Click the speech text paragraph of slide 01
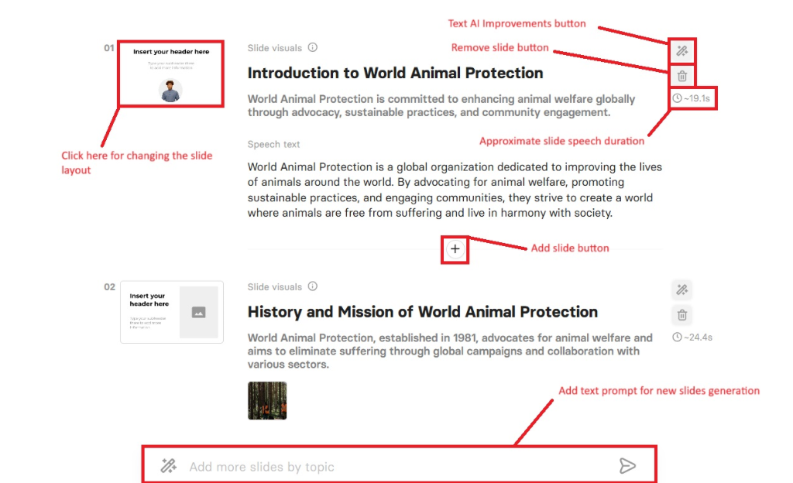The image size is (793, 483). pos(455,190)
